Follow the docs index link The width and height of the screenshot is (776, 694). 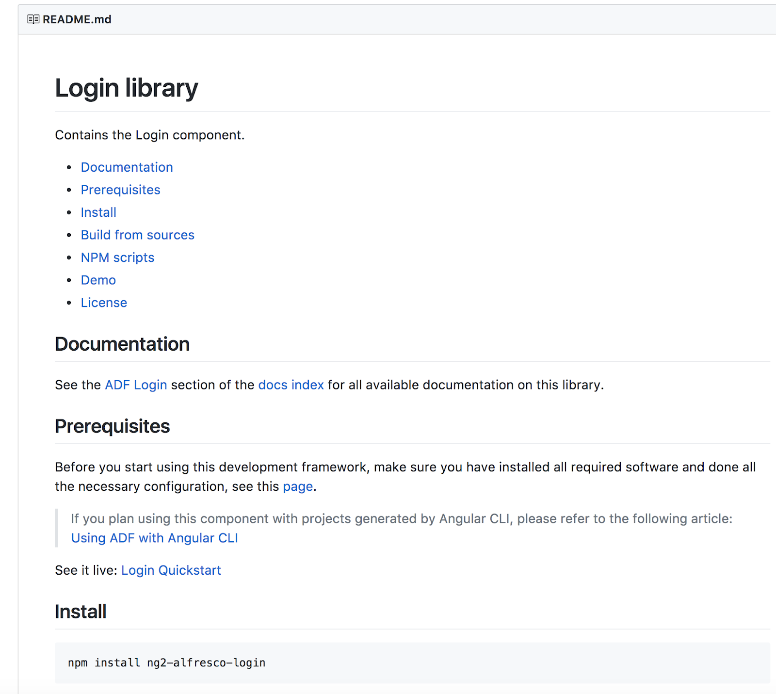click(291, 385)
